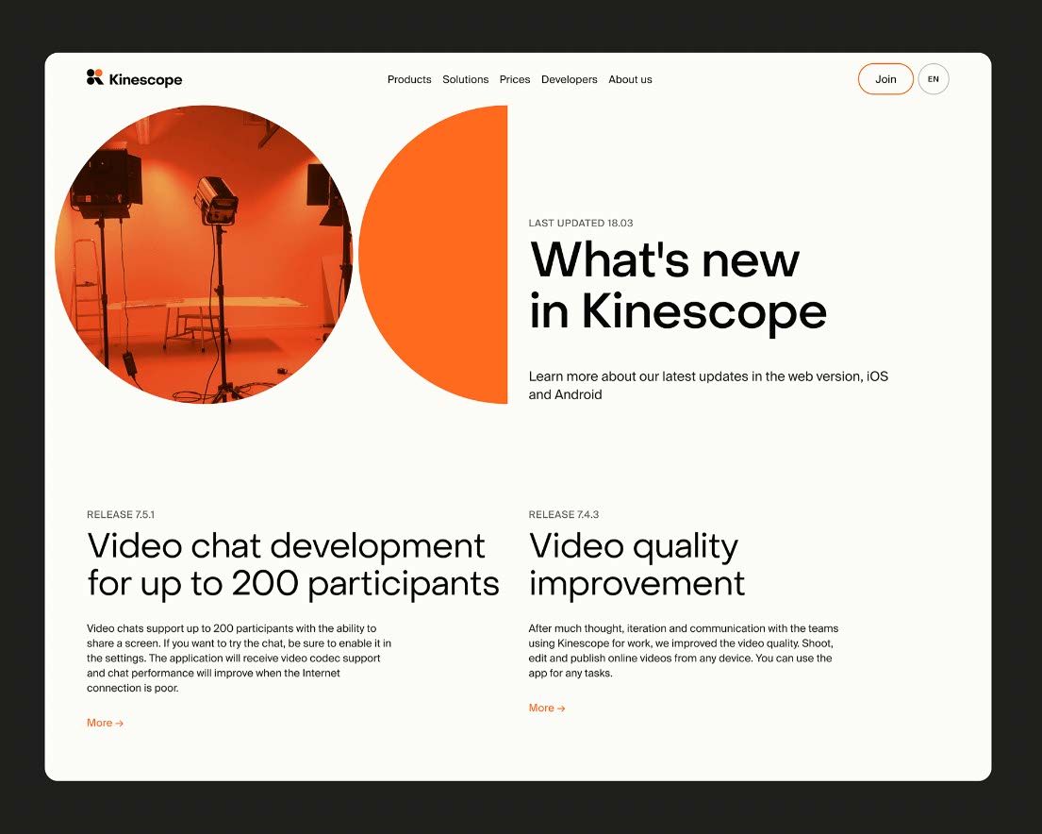This screenshot has height=834, width=1042.
Task: Click the Last Updated 18.03 label
Action: 580,224
